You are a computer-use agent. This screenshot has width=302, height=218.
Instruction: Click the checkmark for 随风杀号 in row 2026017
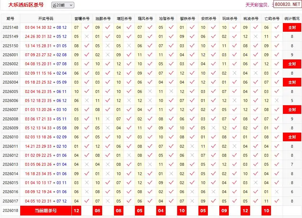150,201
